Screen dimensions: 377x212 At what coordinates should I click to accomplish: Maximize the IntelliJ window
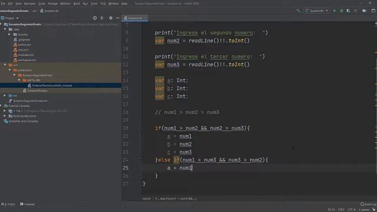pos(370,3)
